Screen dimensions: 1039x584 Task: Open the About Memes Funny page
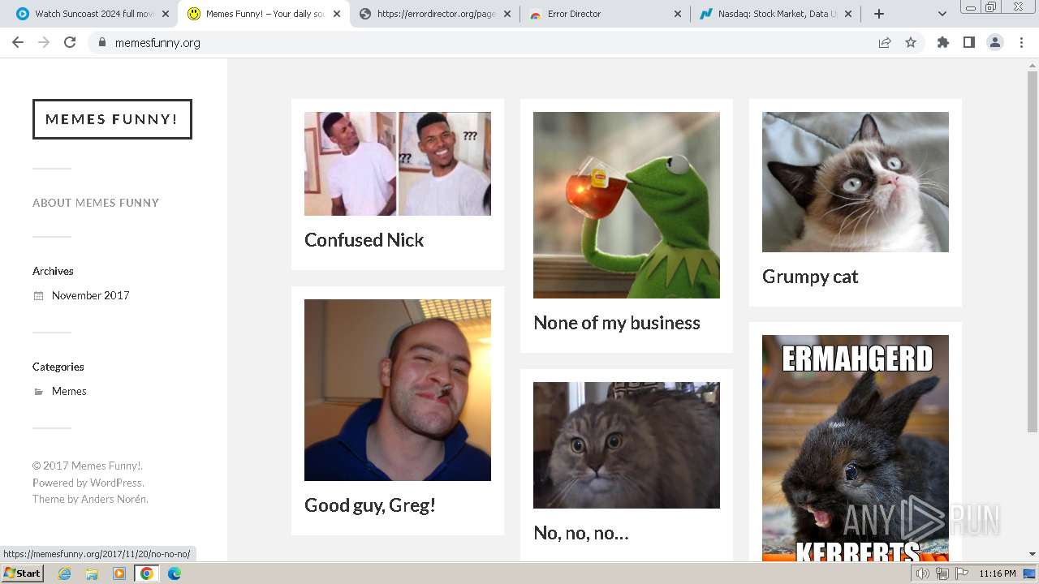(96, 203)
